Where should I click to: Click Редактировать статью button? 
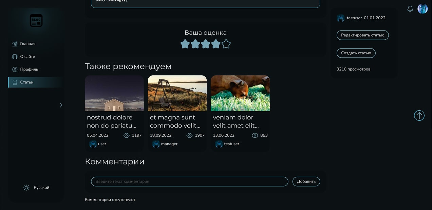362,35
